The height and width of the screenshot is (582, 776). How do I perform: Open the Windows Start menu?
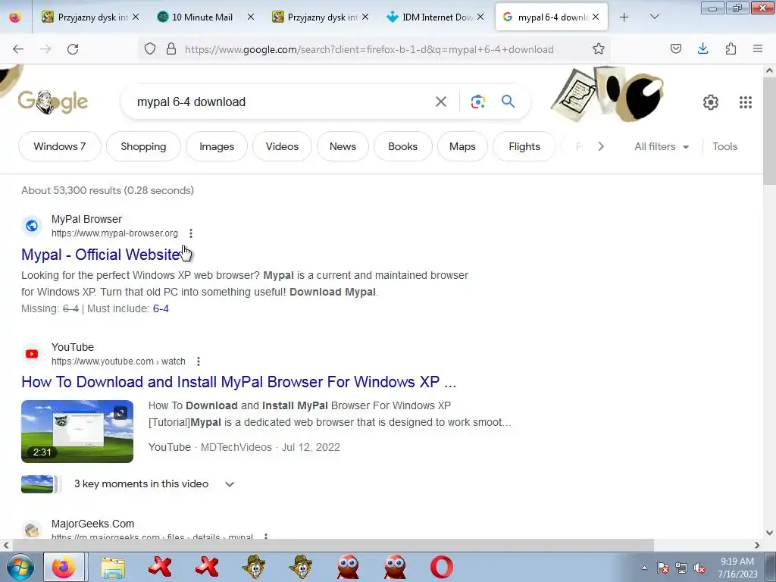(20, 567)
